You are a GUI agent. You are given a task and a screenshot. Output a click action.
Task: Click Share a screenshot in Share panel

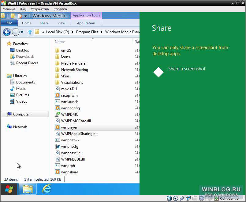[x=179, y=72]
